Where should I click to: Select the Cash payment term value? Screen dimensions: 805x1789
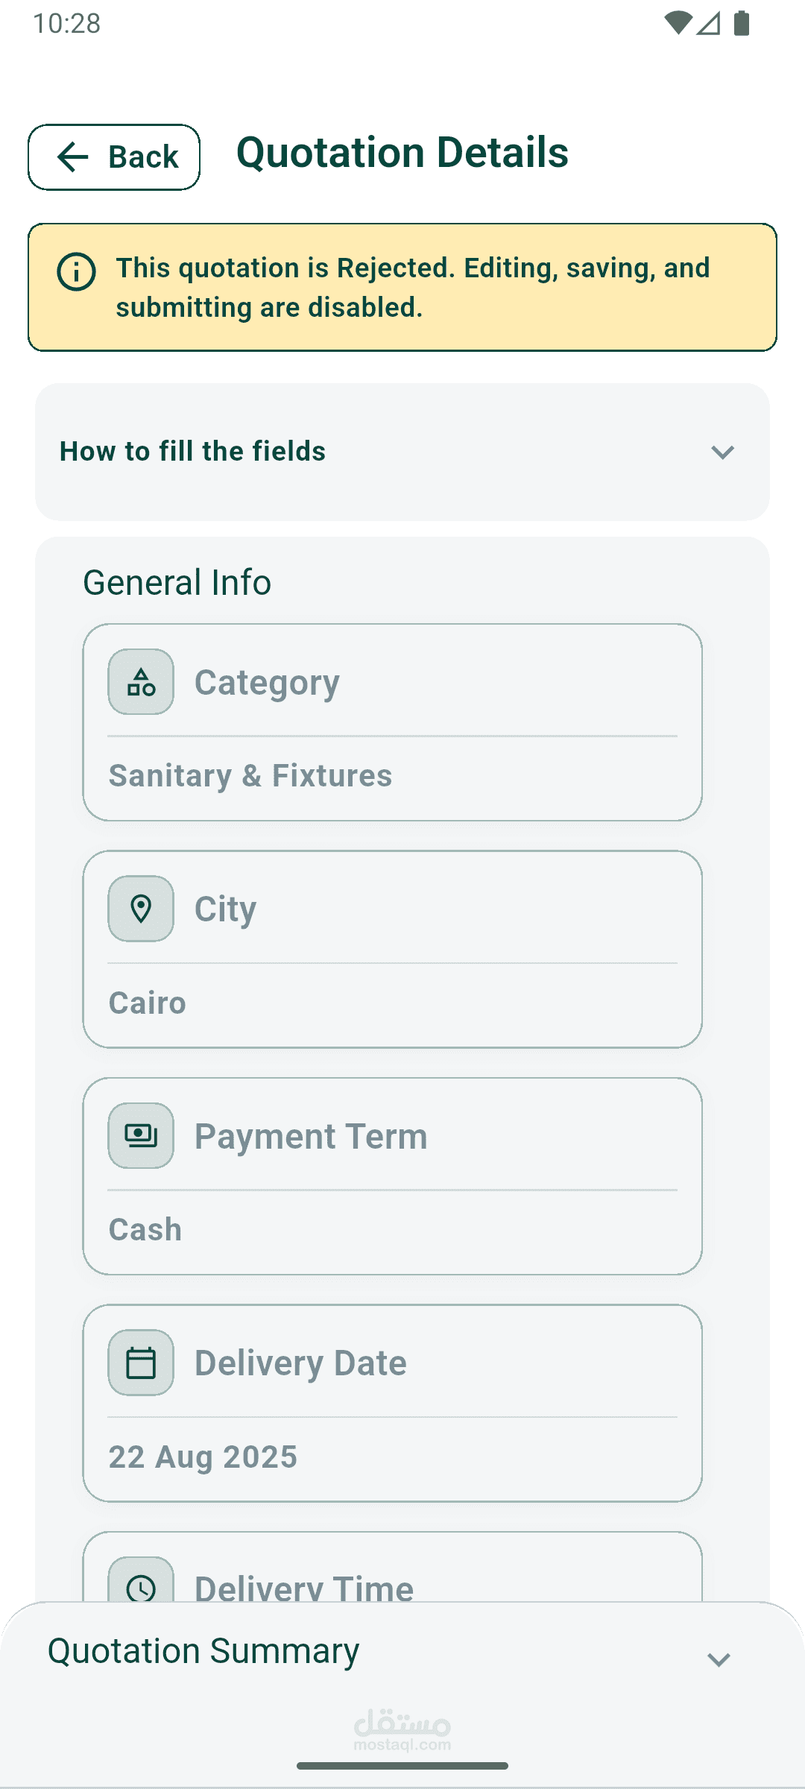(x=145, y=1230)
